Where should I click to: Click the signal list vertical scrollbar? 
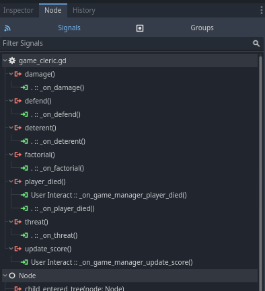tap(260, 173)
